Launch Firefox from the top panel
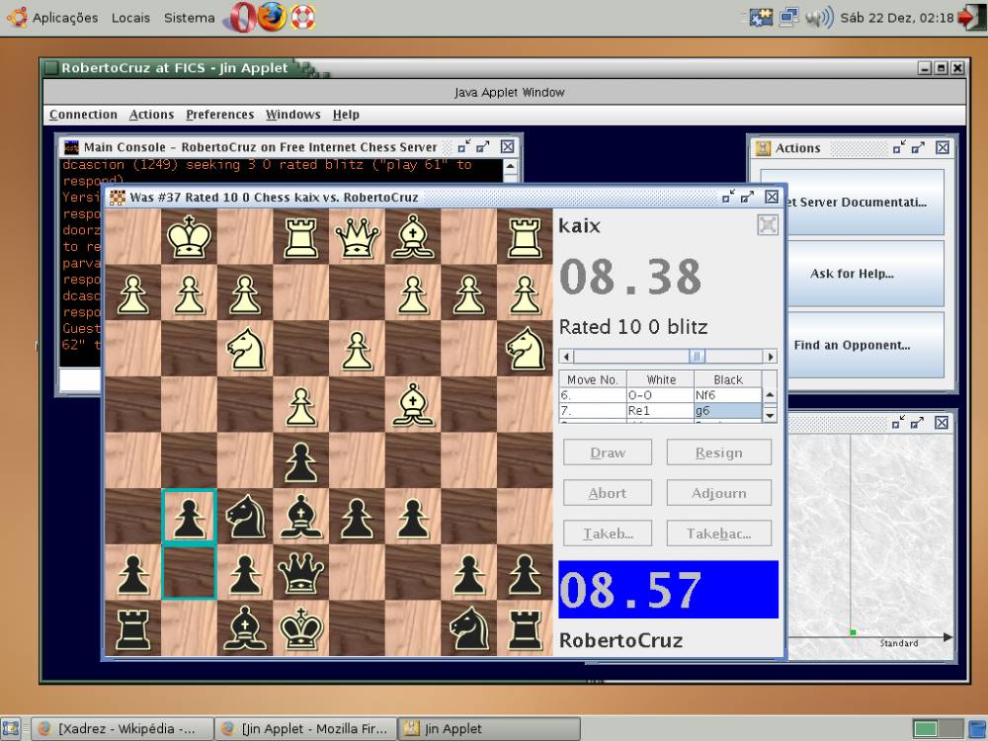This screenshot has height=741, width=988. 273,17
